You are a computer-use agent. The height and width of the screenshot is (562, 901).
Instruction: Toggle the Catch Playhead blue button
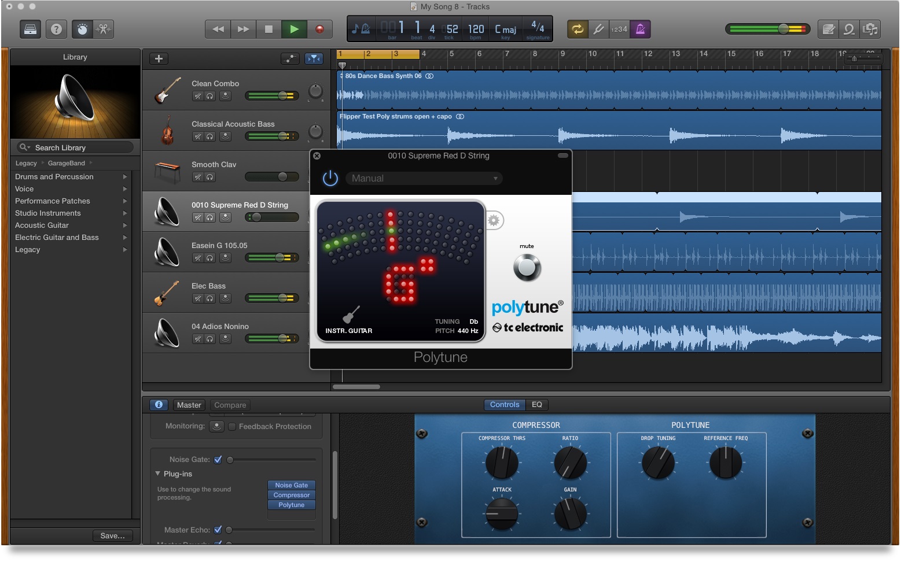coord(314,58)
